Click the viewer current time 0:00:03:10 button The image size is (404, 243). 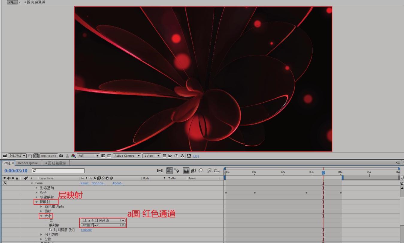[x=49, y=156]
